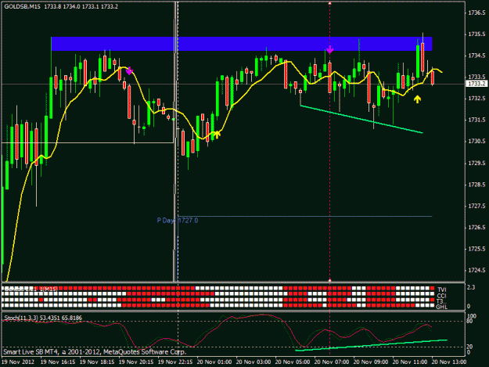Click the 20 Nov 13:00 time label
Image resolution: width=489 pixels, height=367 pixels.
(449, 362)
